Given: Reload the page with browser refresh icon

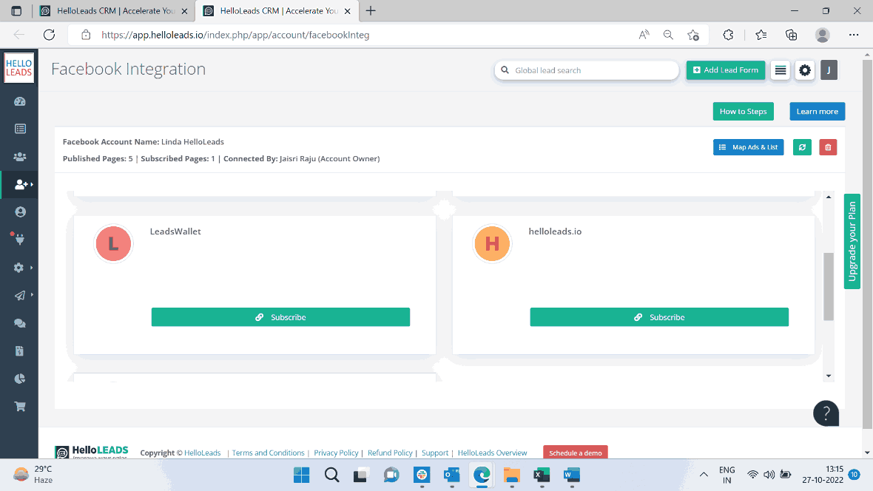Looking at the screenshot, I should click(x=50, y=35).
